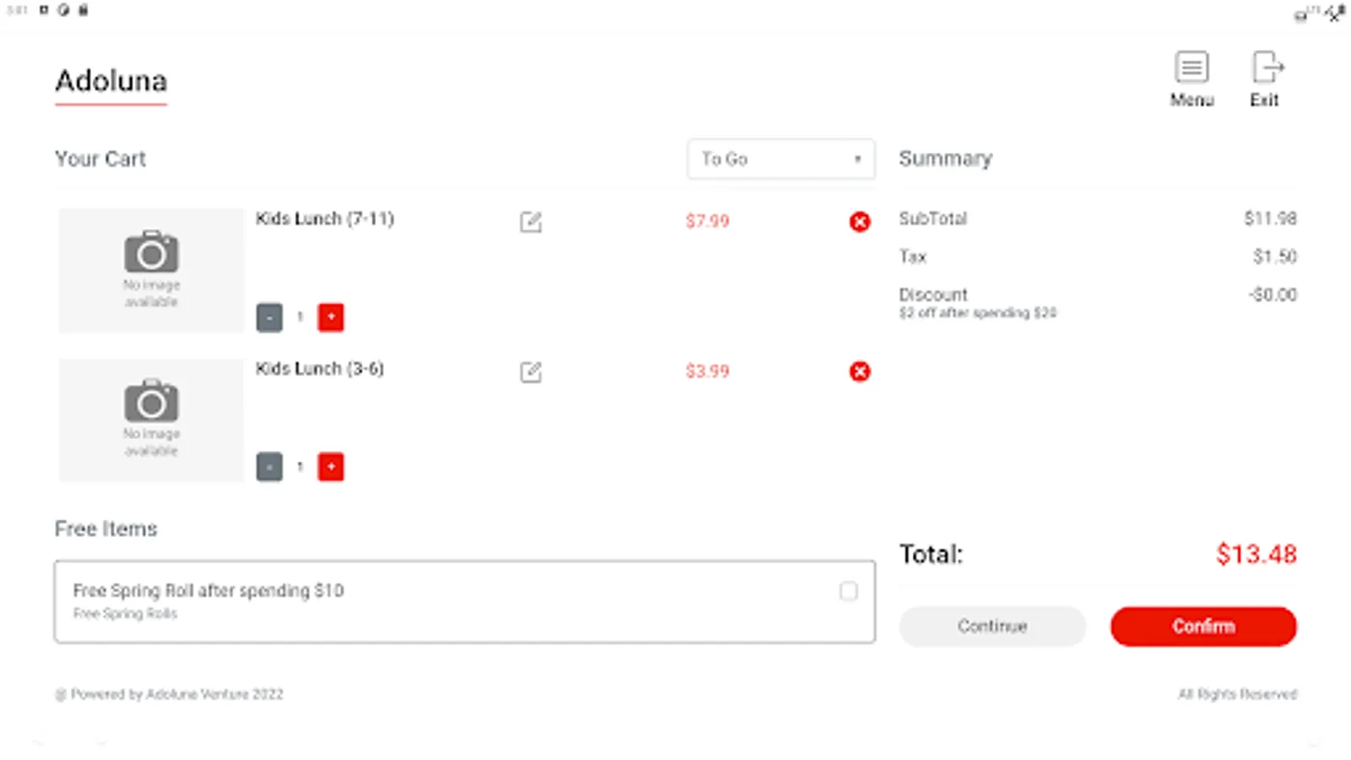Decrease Kids Lunch (3-6) quantity
Image resolution: width=1351 pixels, height=760 pixels.
269,467
